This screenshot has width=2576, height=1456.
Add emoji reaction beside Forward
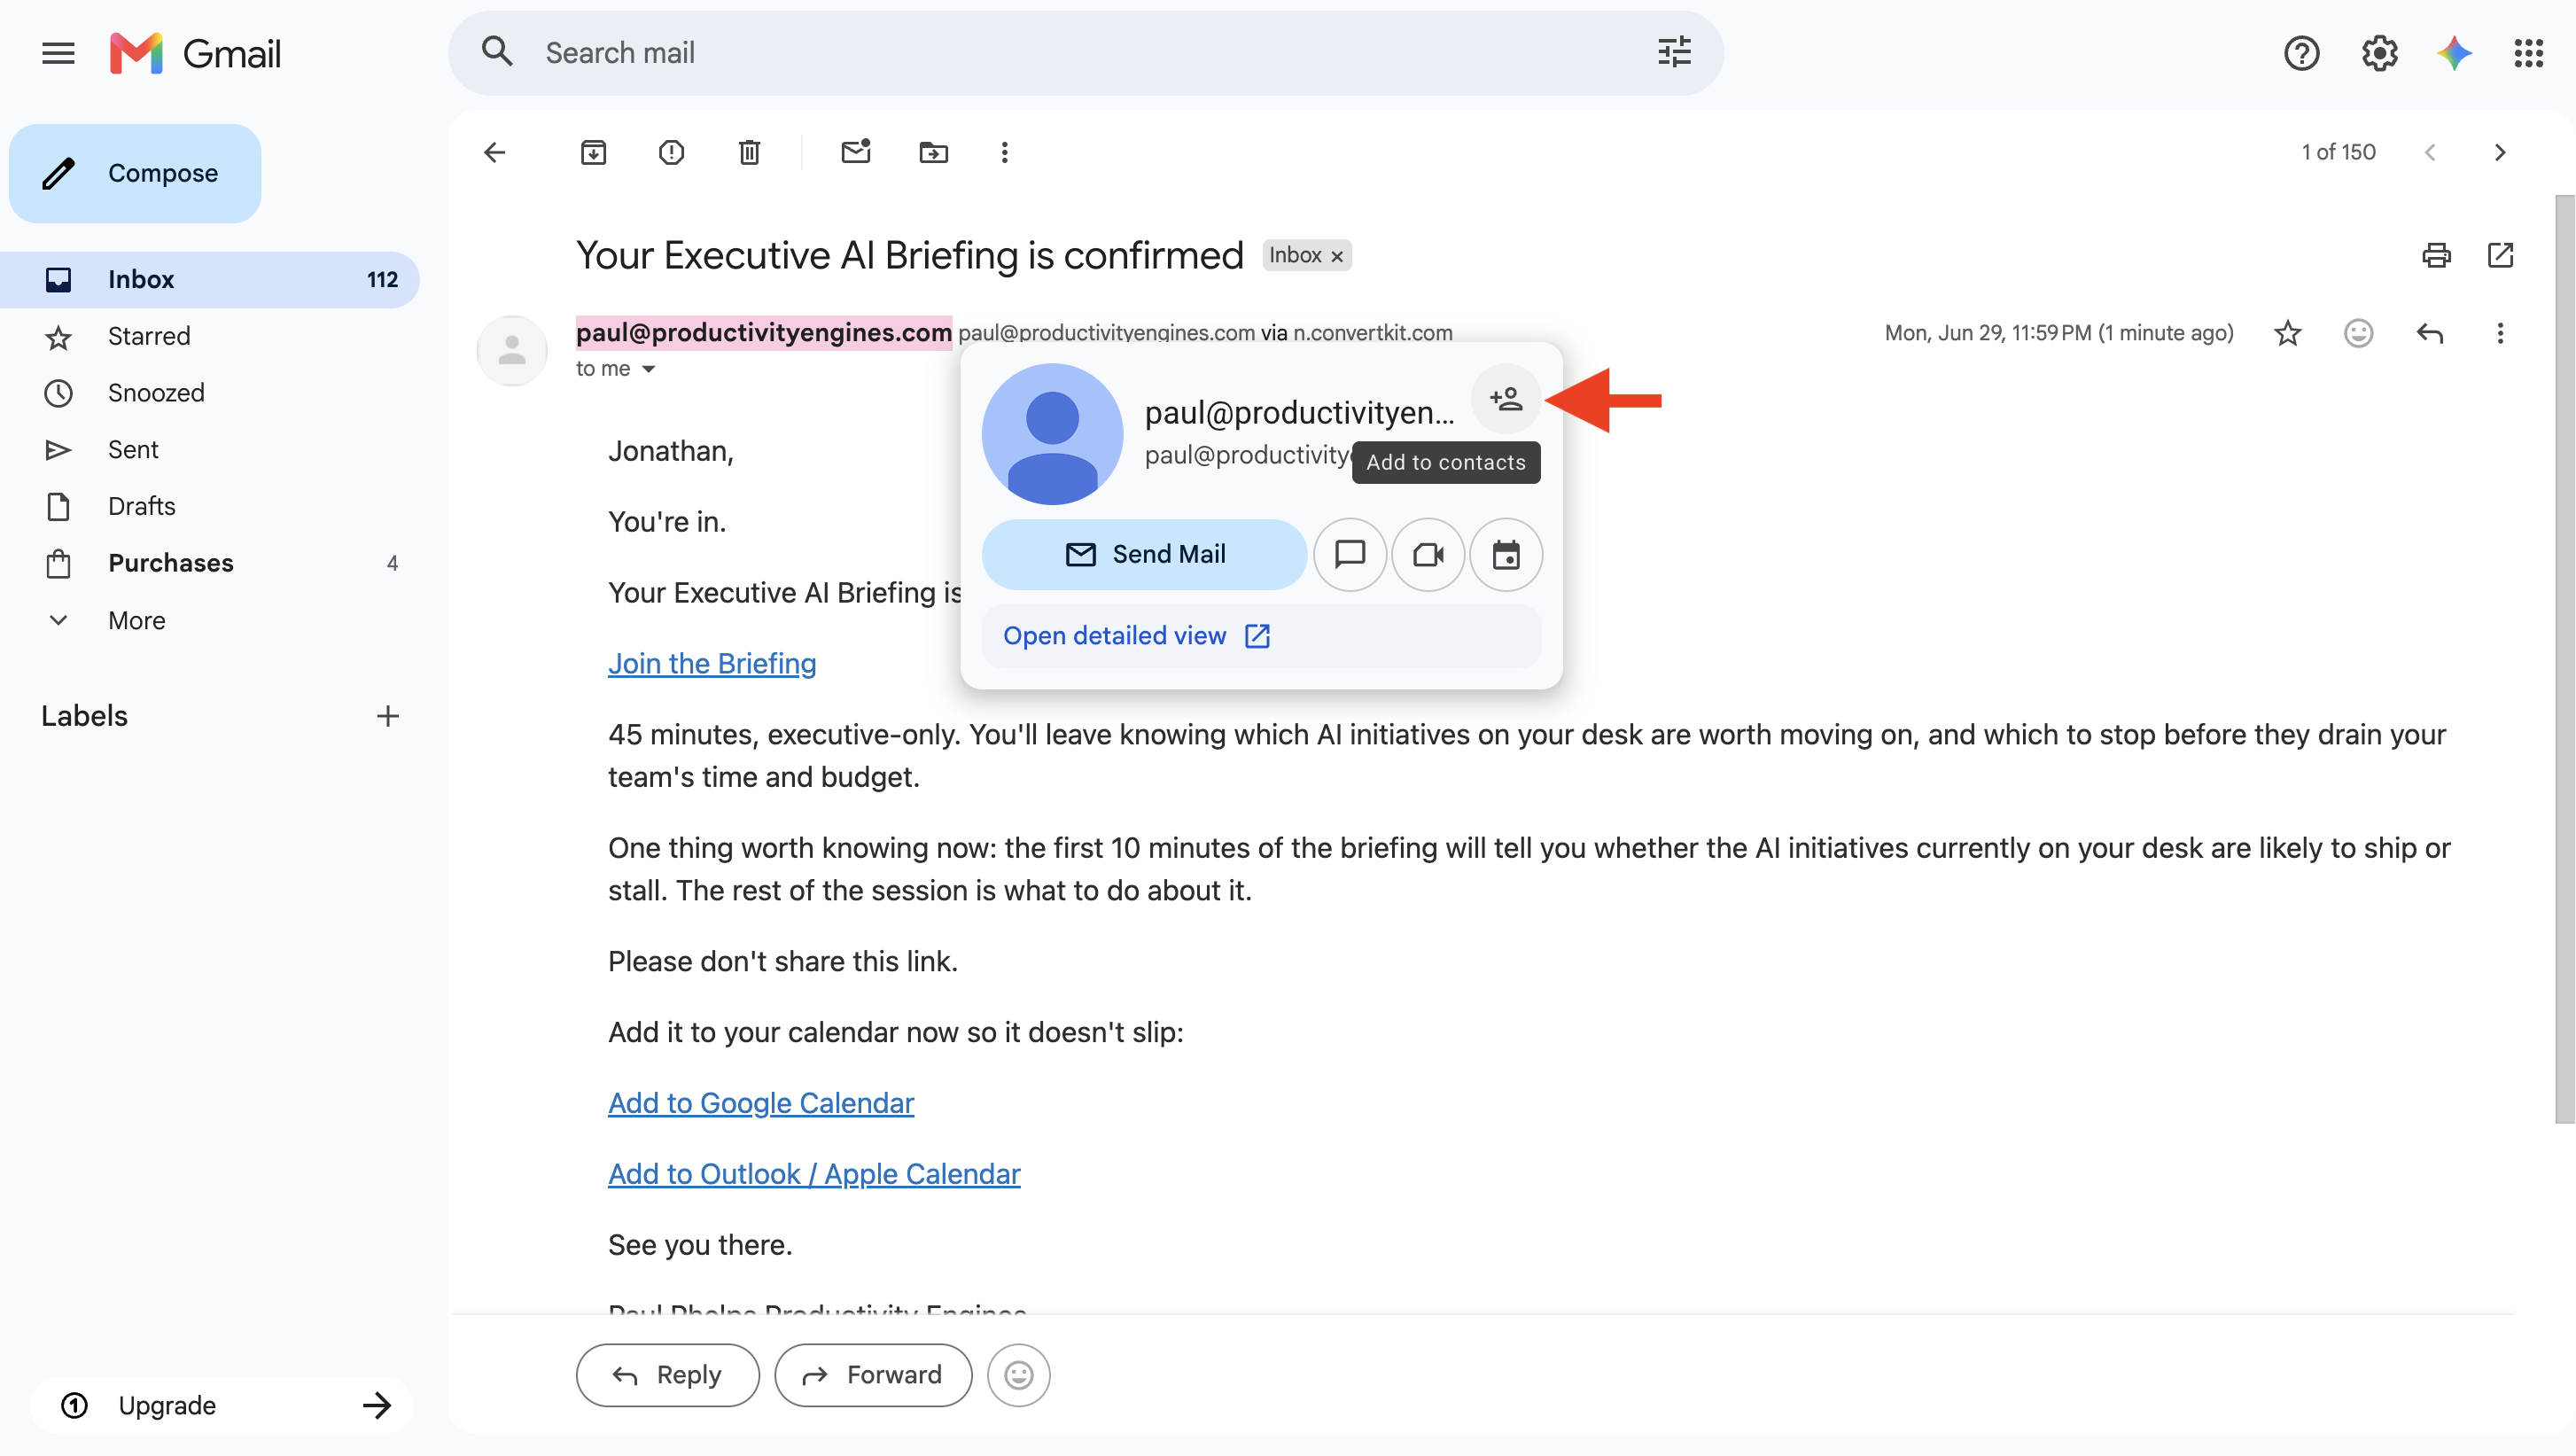click(1018, 1375)
